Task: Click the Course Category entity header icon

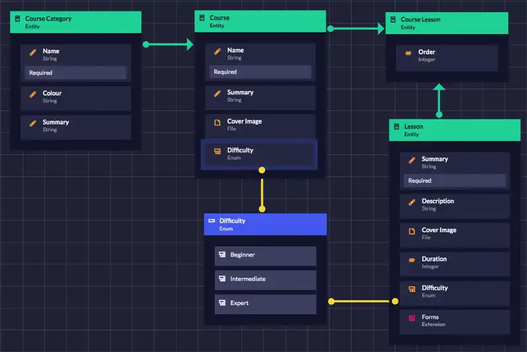Action: [x=18, y=19]
